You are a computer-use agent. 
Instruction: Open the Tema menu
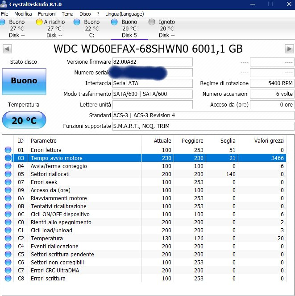[67, 14]
